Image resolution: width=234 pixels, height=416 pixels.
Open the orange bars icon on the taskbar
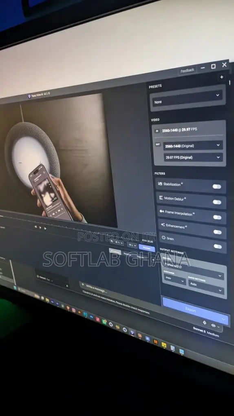pyautogui.click(x=155, y=341)
